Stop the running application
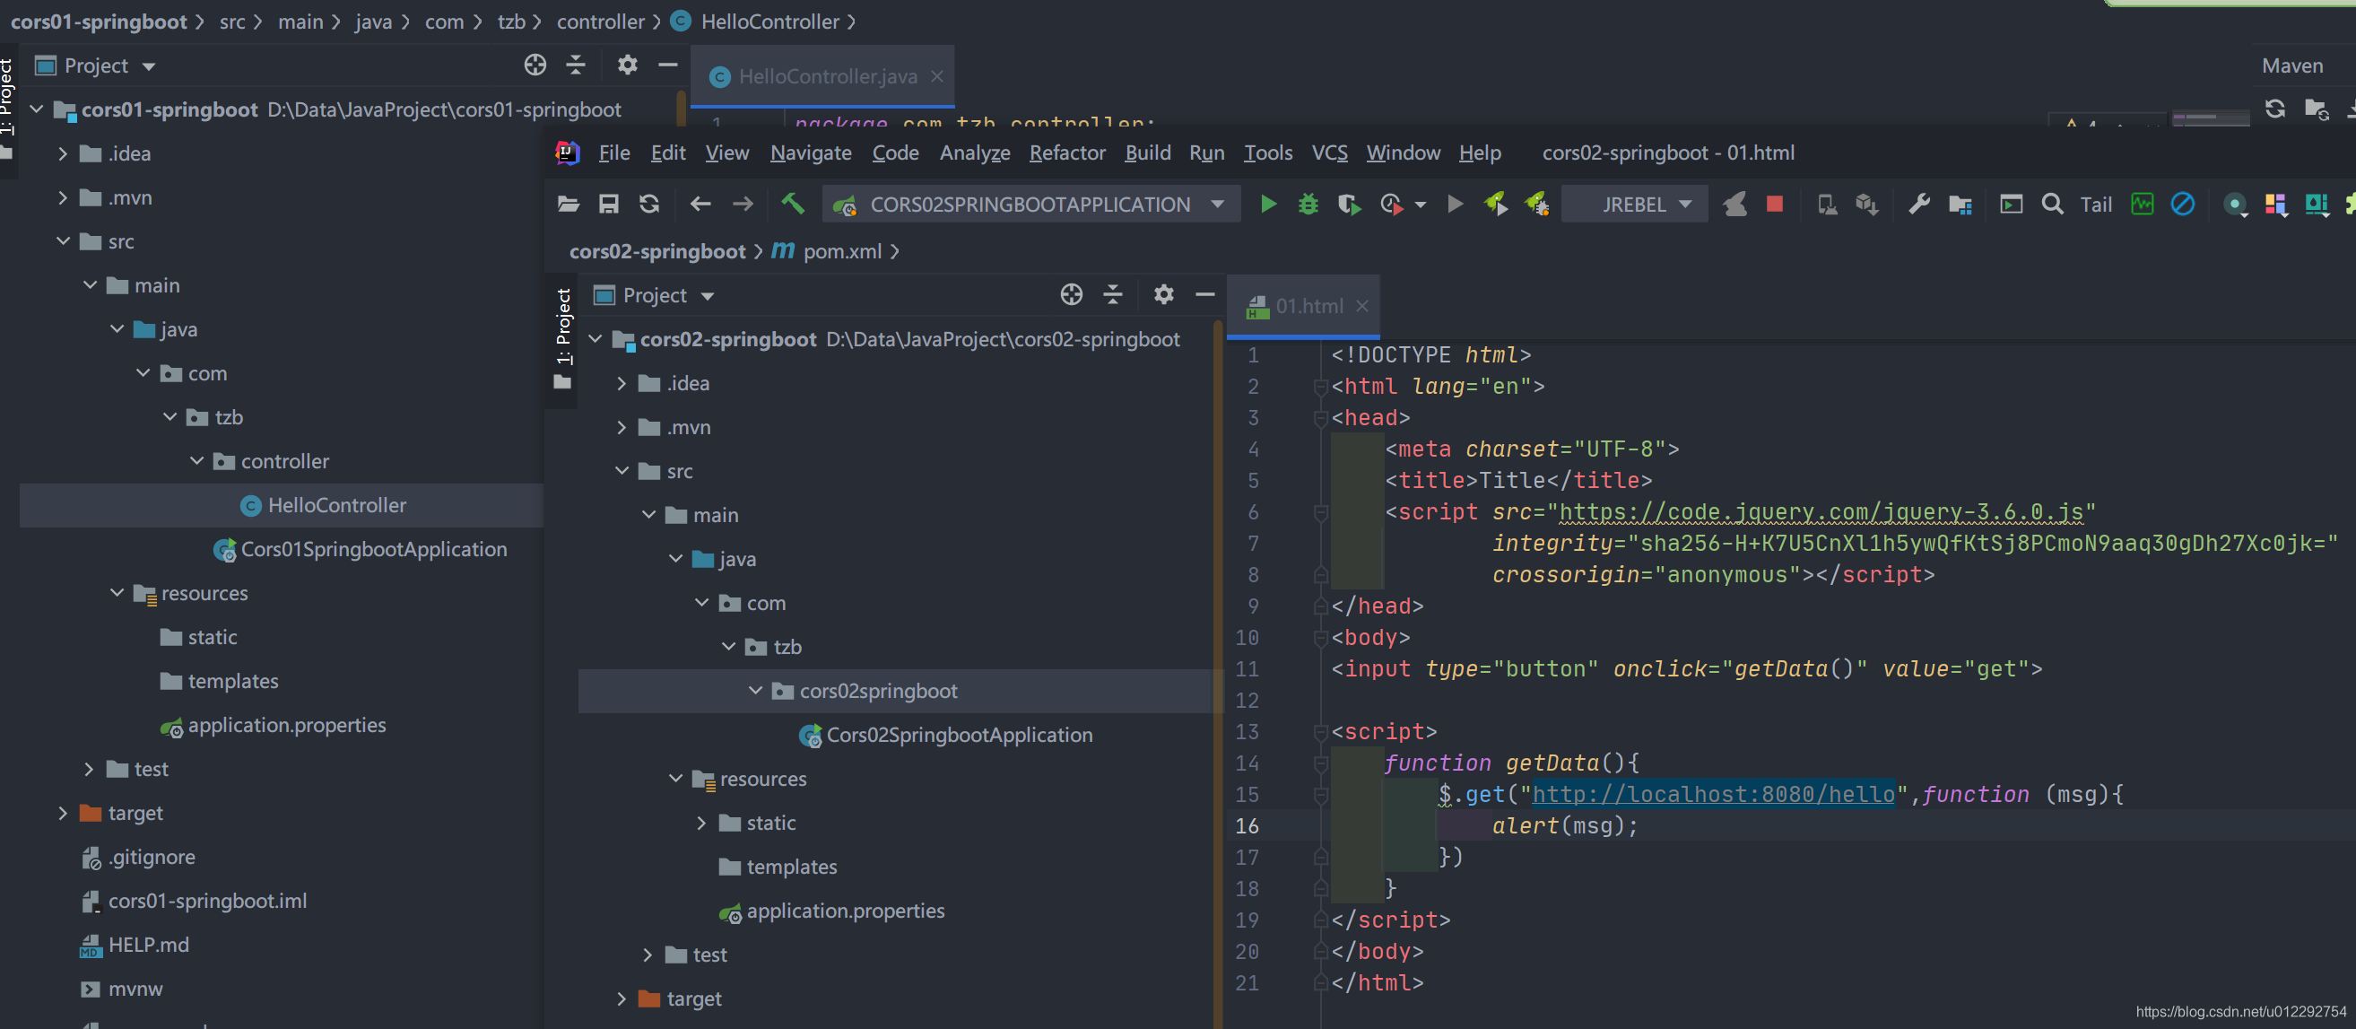 pyautogui.click(x=1774, y=204)
